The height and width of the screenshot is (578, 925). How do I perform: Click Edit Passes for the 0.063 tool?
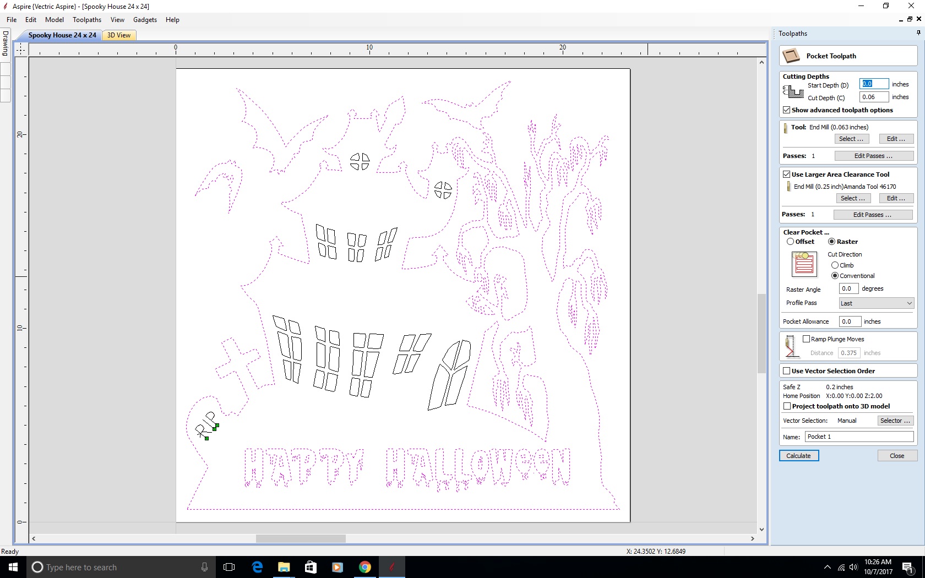[874, 156]
